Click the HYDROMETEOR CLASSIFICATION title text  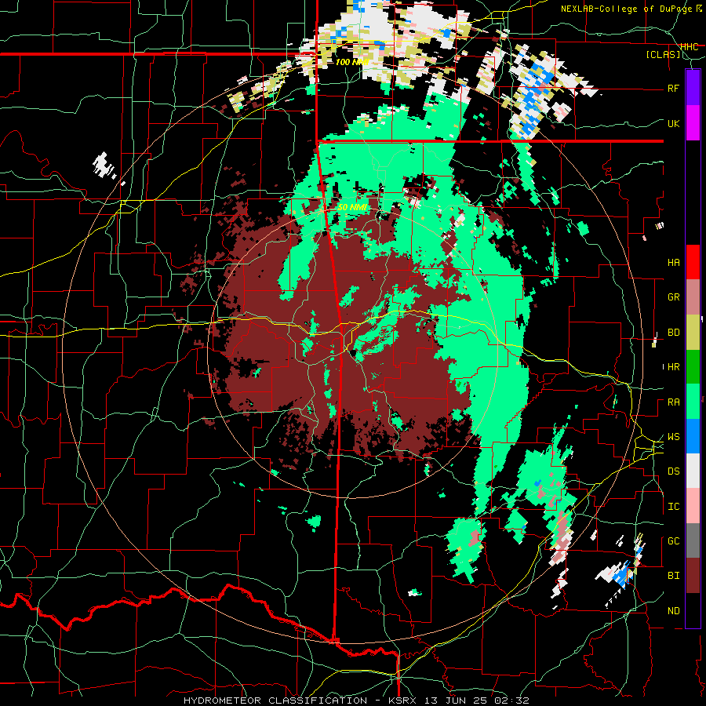275,701
